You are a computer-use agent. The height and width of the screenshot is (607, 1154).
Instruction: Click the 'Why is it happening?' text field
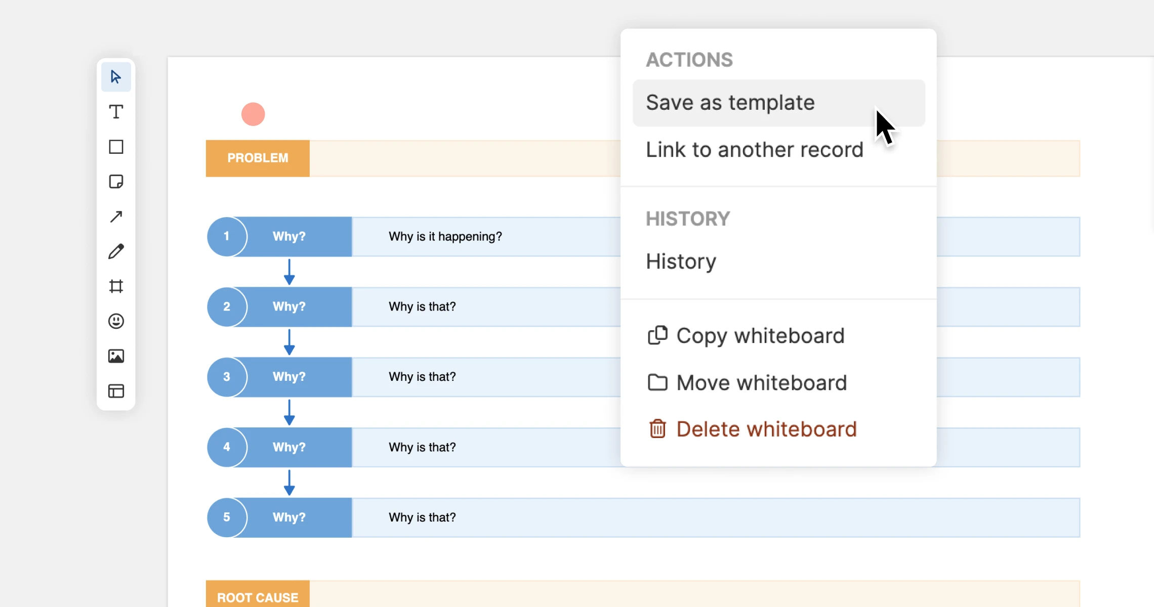click(x=445, y=236)
